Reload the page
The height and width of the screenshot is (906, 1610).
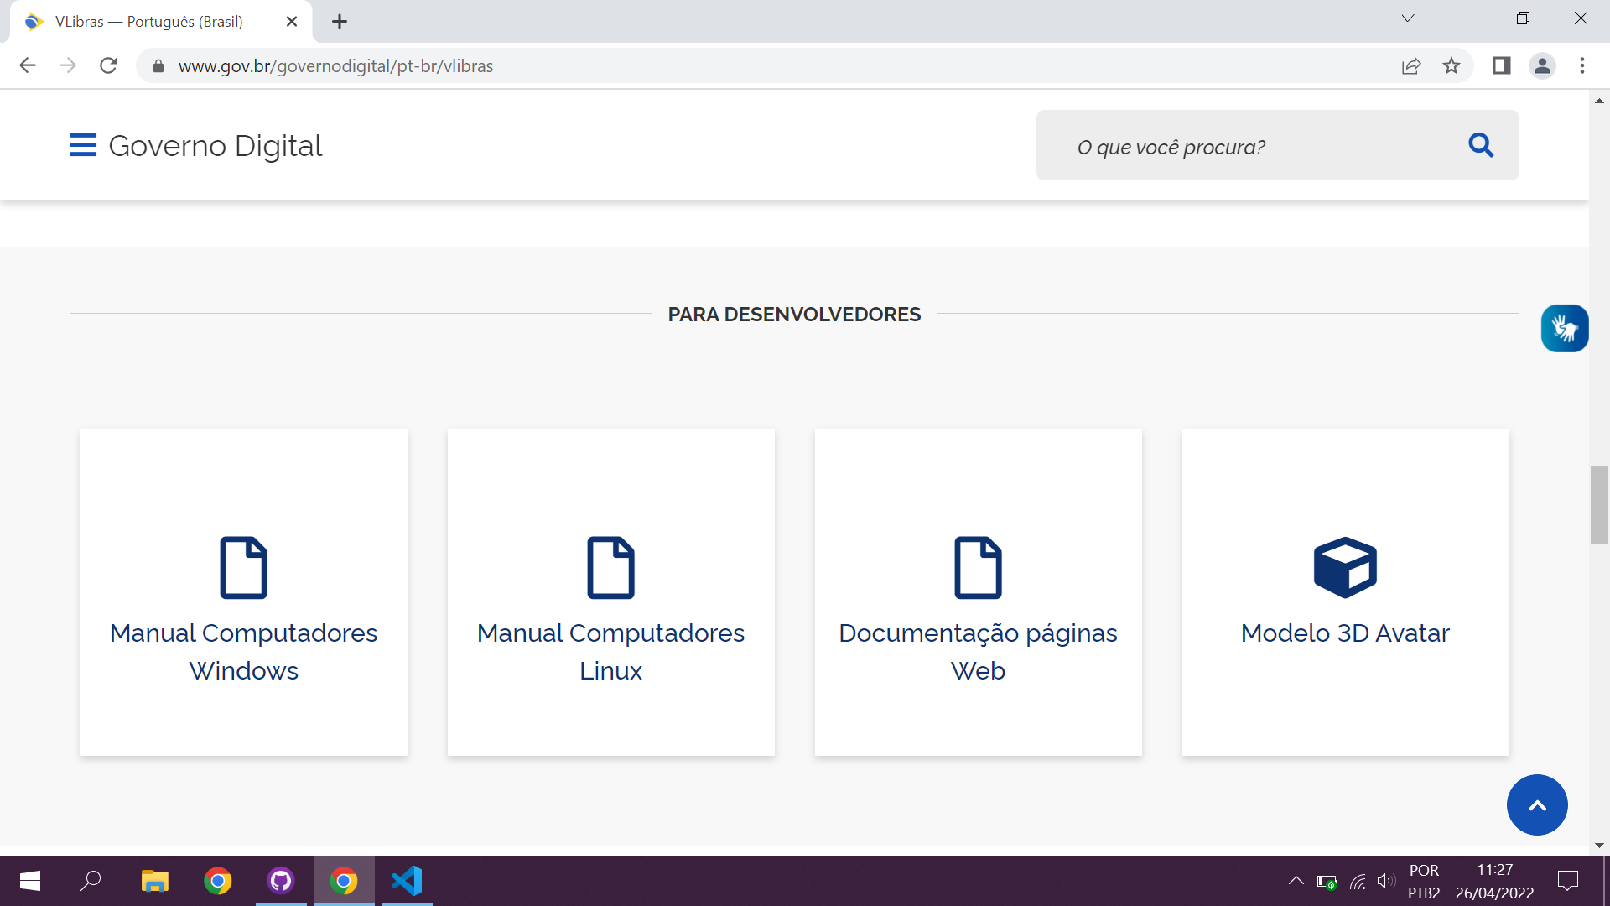[x=108, y=65]
